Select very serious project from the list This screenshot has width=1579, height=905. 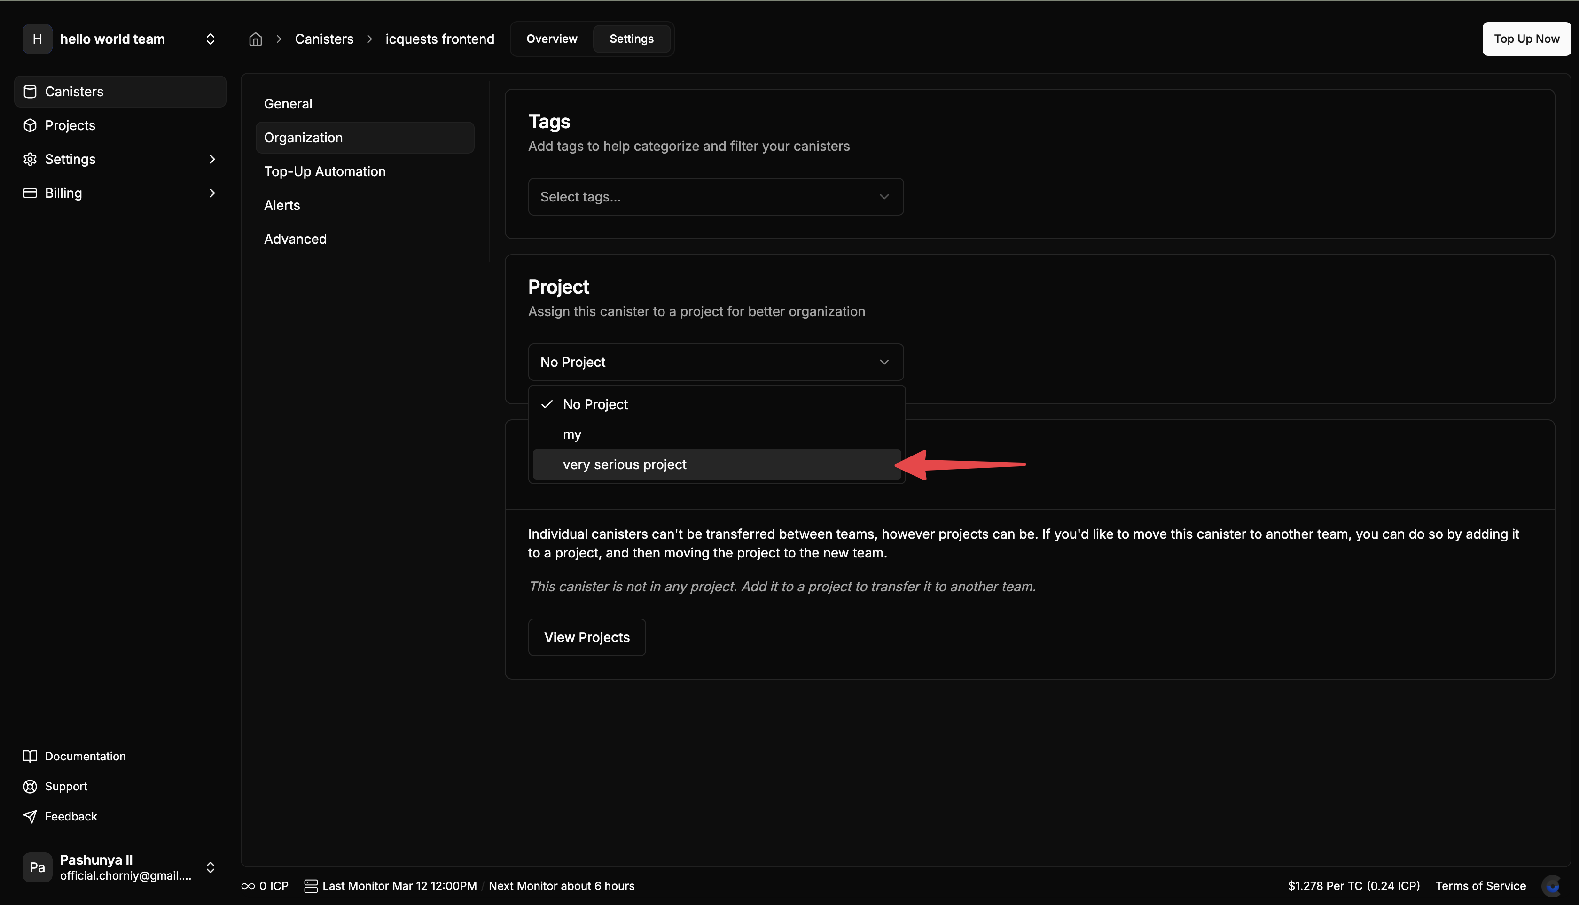(625, 464)
